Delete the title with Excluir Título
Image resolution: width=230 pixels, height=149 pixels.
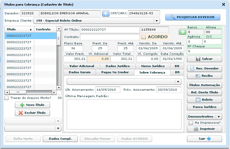pos(32,113)
